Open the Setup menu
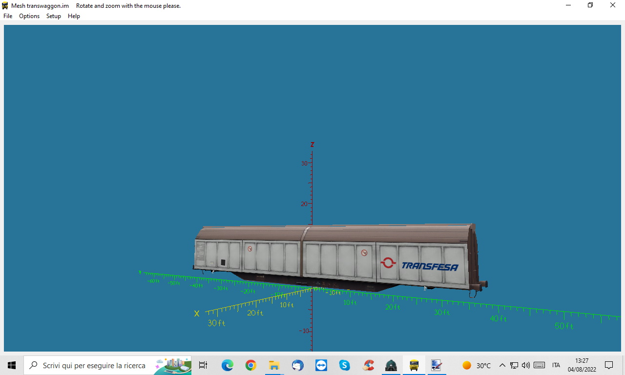Image resolution: width=625 pixels, height=375 pixels. (54, 16)
